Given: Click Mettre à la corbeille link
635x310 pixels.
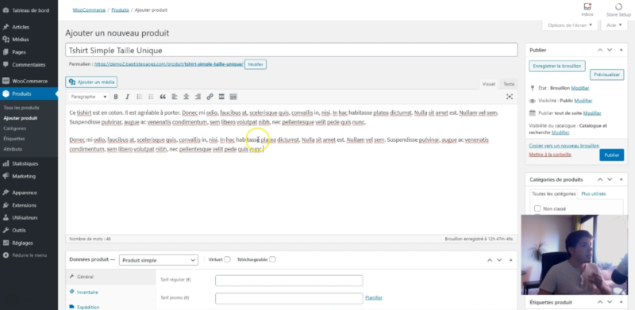Looking at the screenshot, I should (x=550, y=155).
